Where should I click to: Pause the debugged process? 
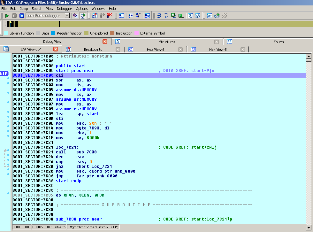pyautogui.click(x=14, y=16)
